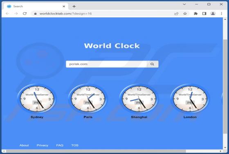Click the browser forward arrow
This screenshot has height=154, width=229.
16,14
